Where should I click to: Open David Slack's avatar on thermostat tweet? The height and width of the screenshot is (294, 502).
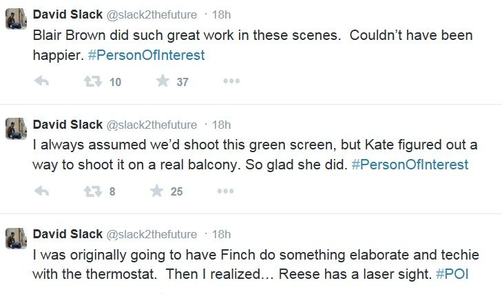coord(16,238)
